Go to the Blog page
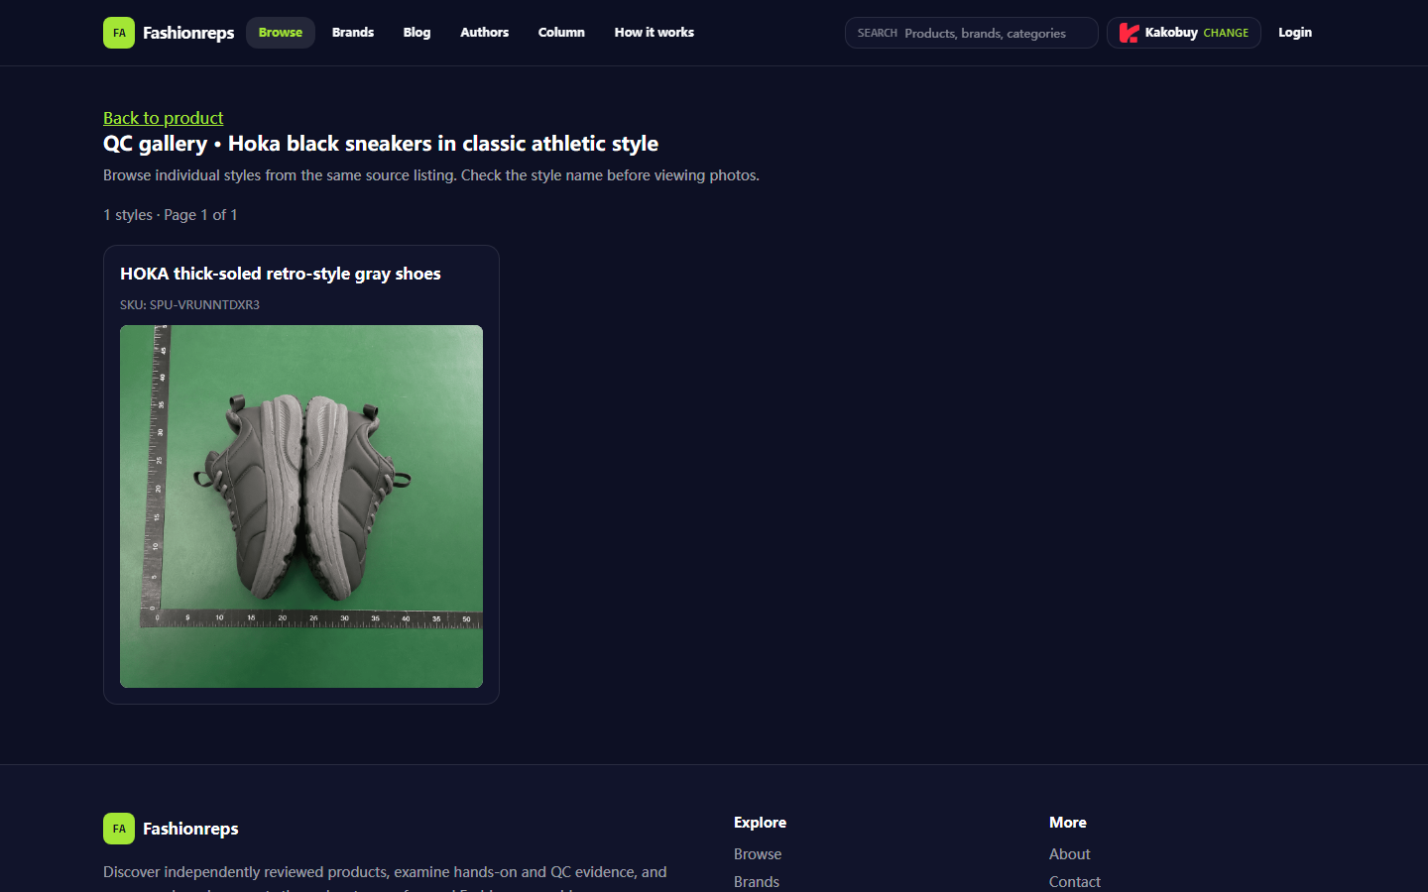Screen dimensions: 1428x892 [x=416, y=33]
